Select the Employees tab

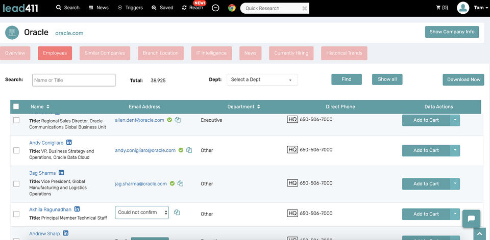pyautogui.click(x=55, y=53)
